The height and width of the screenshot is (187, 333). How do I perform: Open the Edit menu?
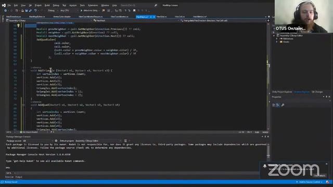click(16, 5)
